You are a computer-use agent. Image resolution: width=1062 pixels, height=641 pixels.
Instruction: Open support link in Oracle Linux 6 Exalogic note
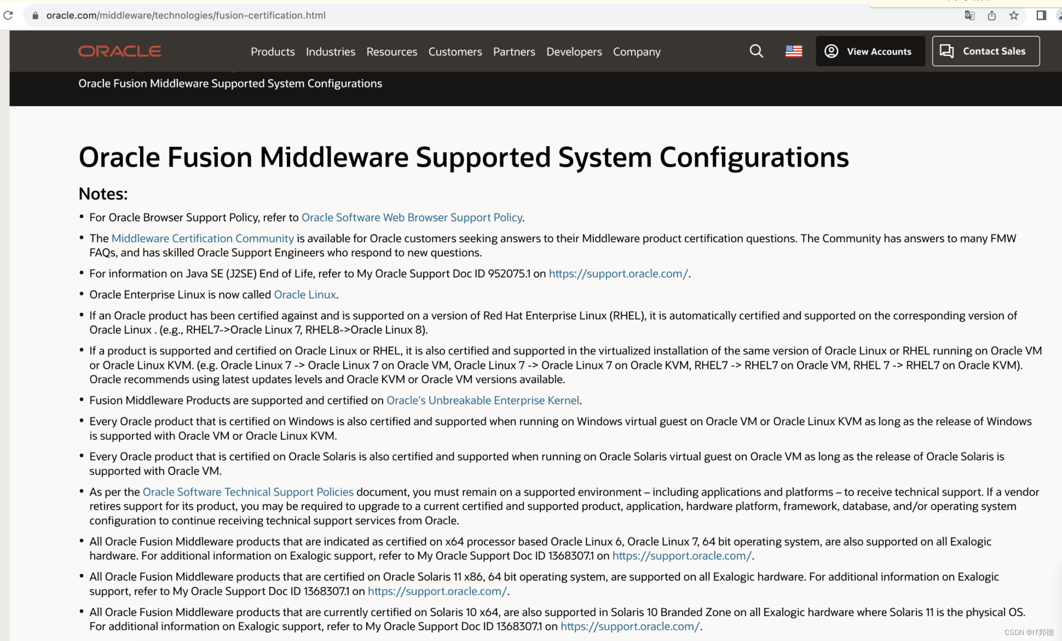pyautogui.click(x=682, y=556)
